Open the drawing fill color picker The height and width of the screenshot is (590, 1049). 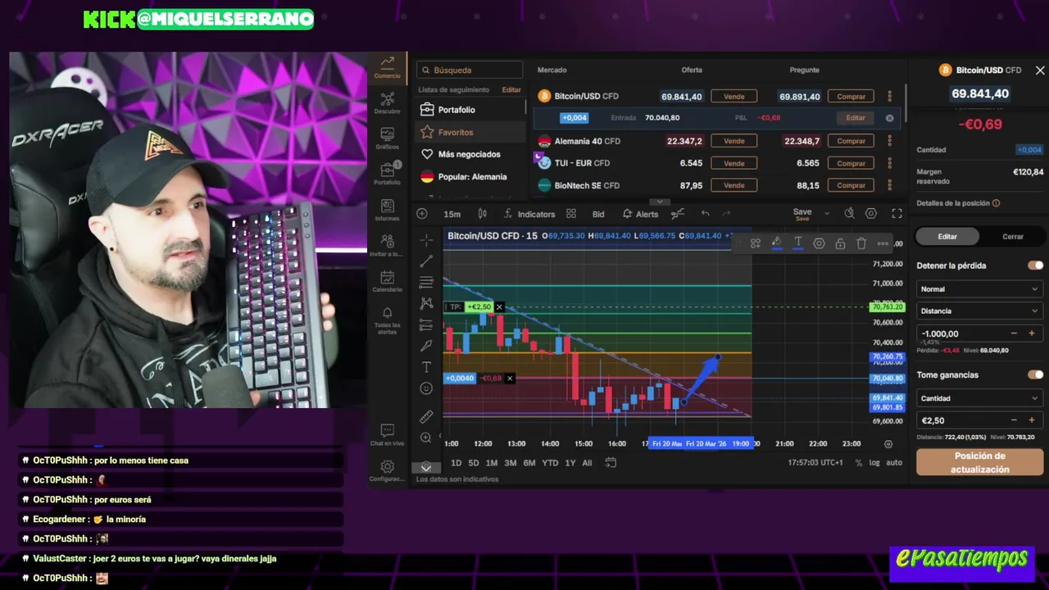click(776, 243)
